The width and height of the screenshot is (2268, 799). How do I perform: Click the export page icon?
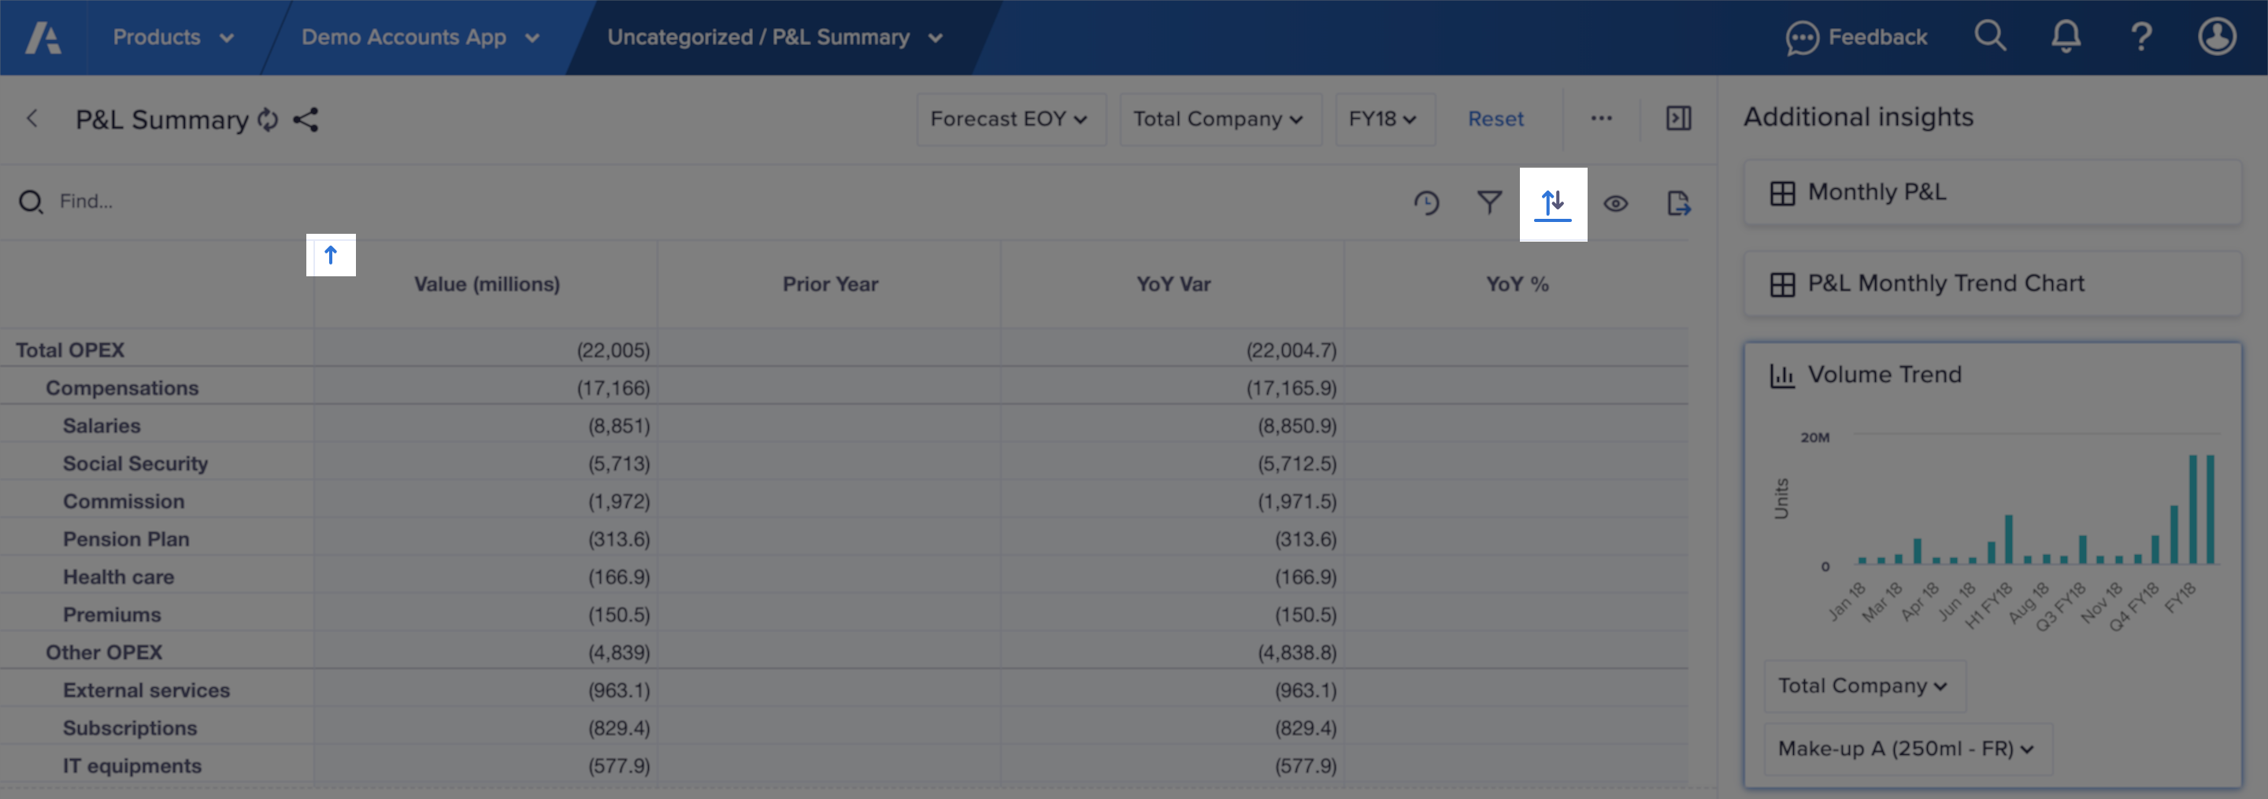[x=1679, y=203]
